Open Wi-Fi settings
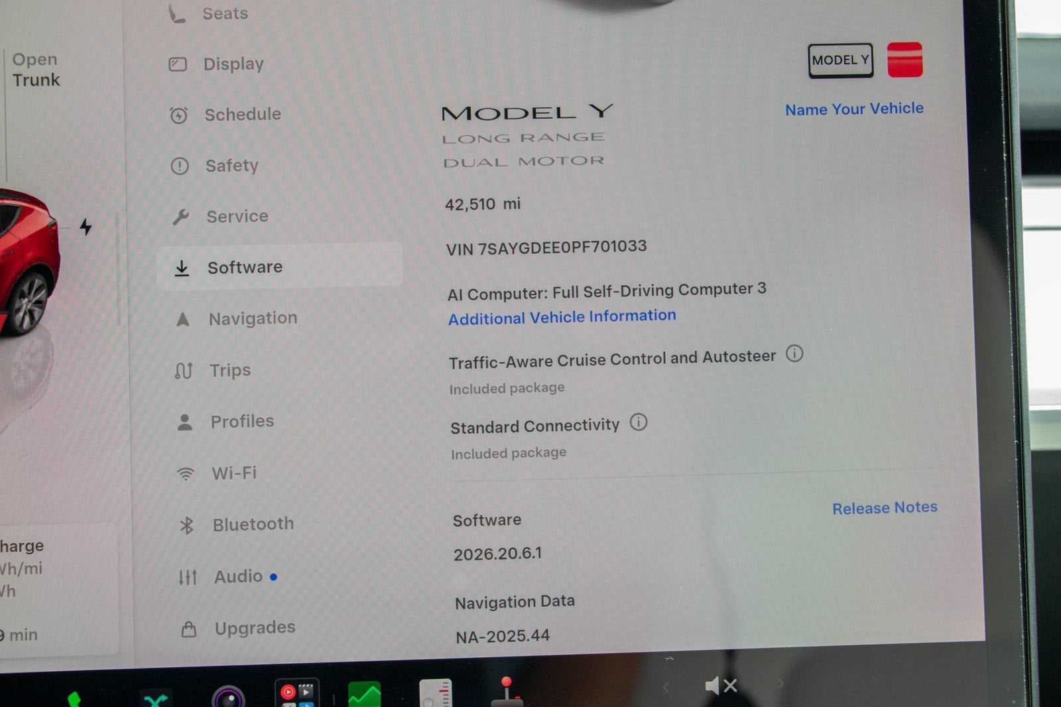The height and width of the screenshot is (707, 1061). (x=217, y=473)
